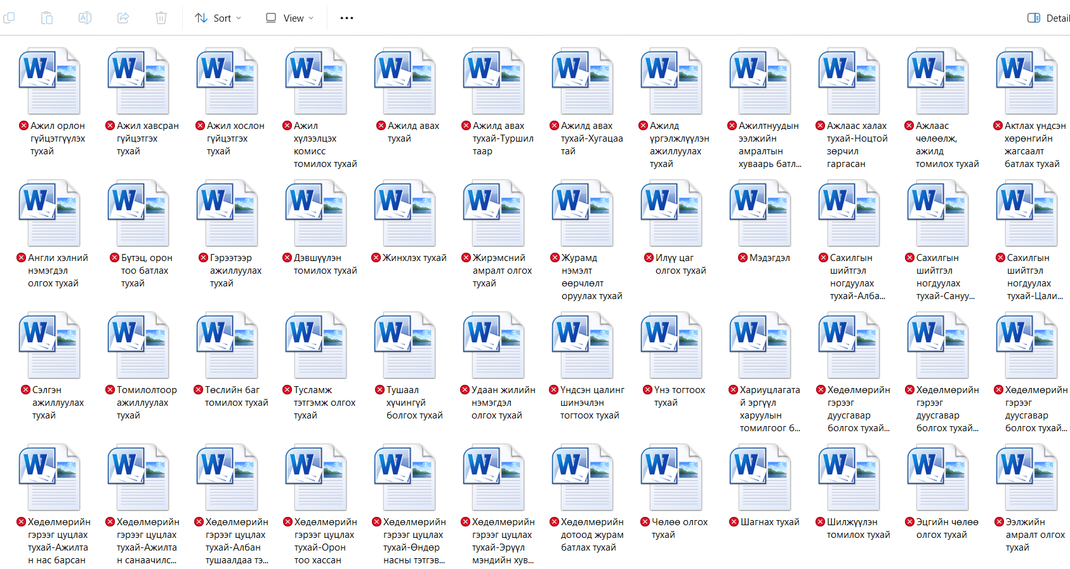The width and height of the screenshot is (1070, 569).
Task: Select the Word file 'Ажил орлон гүйцэтгүүлэх тухай'
Action: tap(50, 81)
